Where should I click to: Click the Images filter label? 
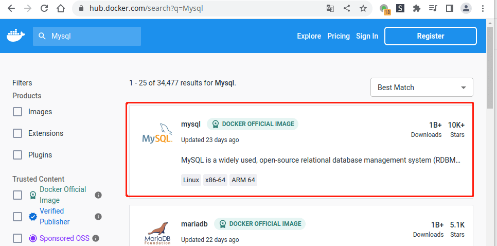[40, 112]
